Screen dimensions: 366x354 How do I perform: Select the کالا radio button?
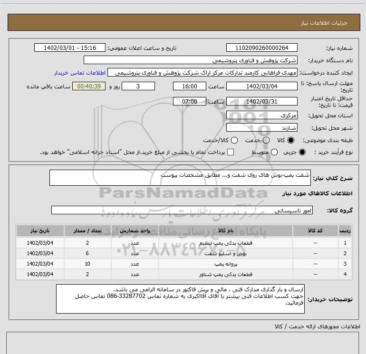tap(291, 140)
